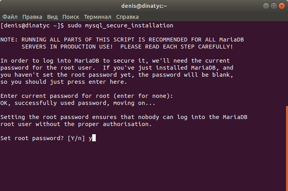Maximize the terminal window
The image size is (288, 191).
[x=273, y=6]
